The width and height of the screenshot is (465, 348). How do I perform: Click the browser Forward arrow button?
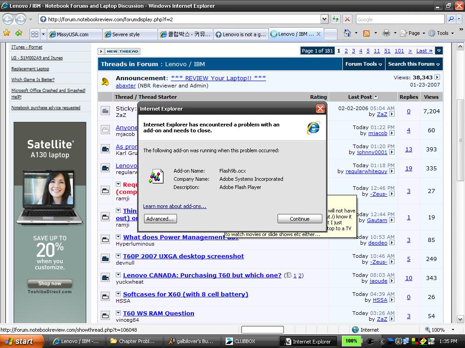pos(20,19)
